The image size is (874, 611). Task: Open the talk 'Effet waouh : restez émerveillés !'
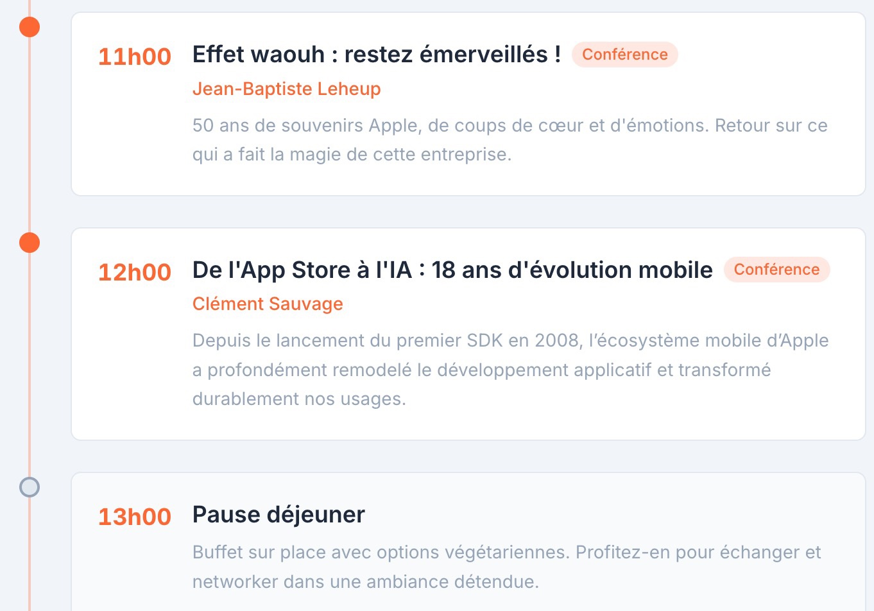[377, 55]
